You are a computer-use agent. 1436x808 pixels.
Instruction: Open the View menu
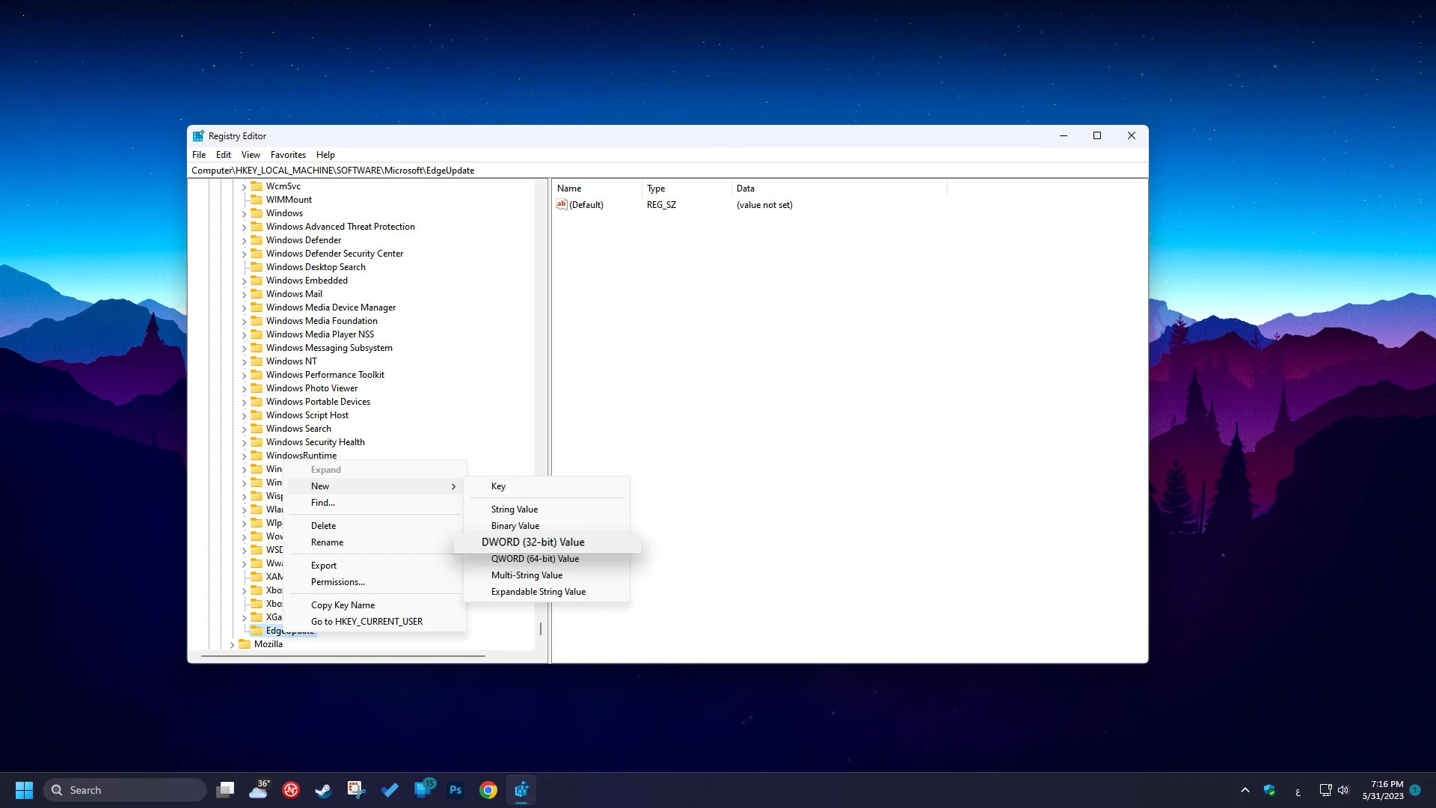[x=251, y=155]
